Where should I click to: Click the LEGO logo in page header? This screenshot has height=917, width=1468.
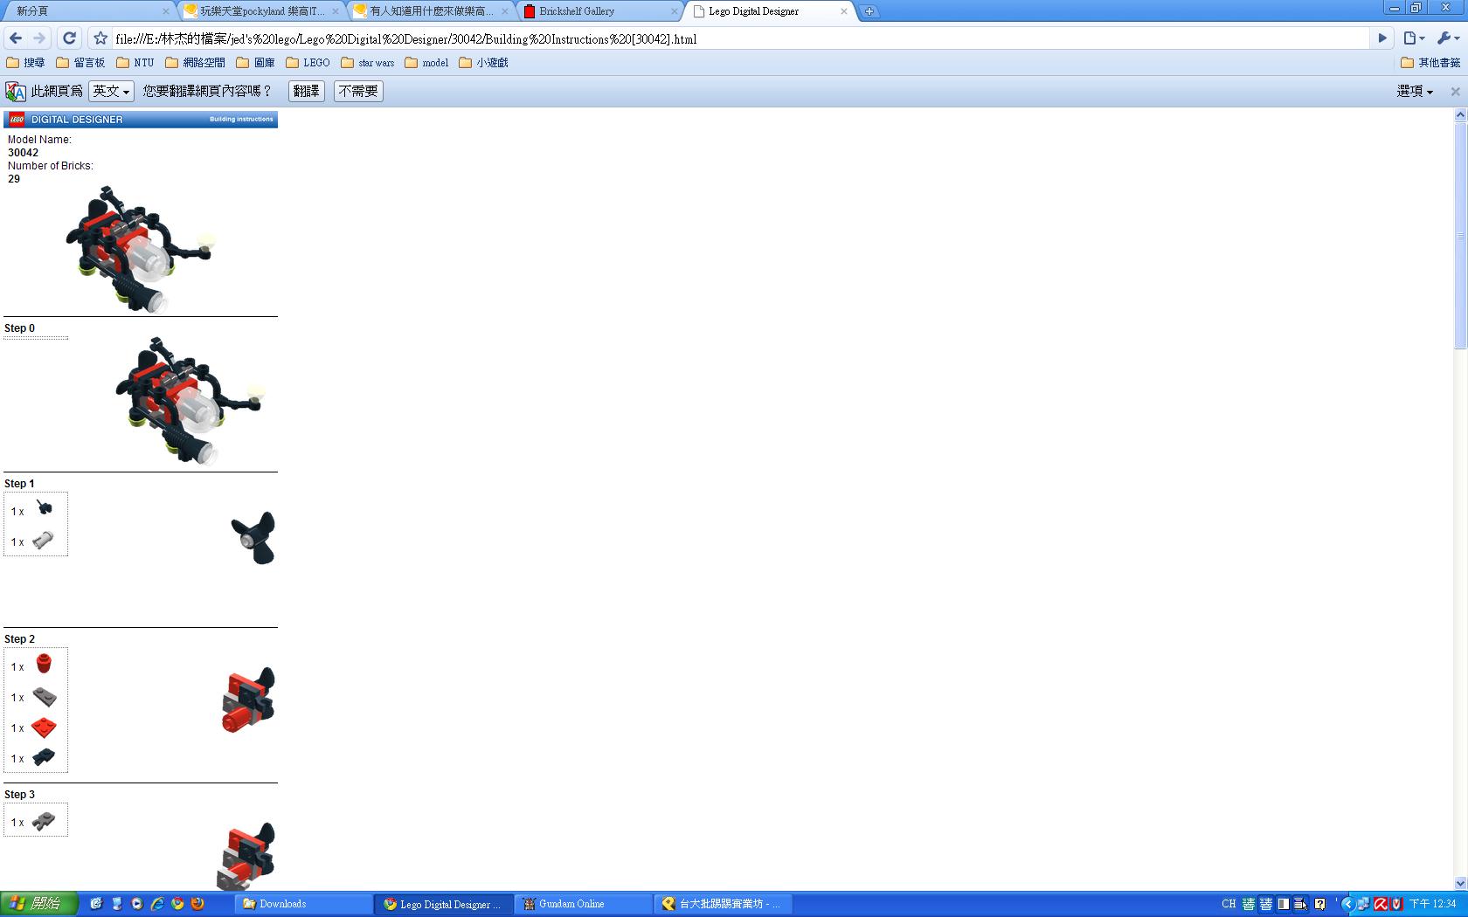[17, 120]
